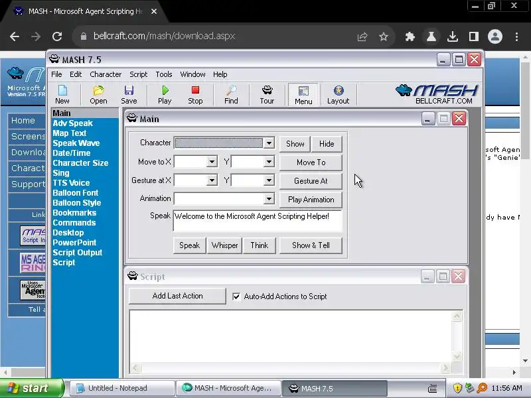Click the share page icon in address bar
531x398 pixels.
(362, 36)
